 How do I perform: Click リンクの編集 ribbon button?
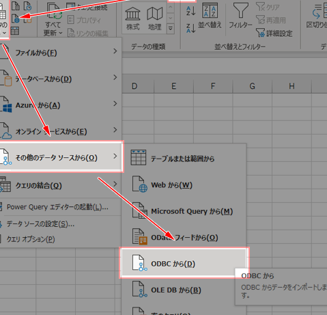[x=87, y=33]
